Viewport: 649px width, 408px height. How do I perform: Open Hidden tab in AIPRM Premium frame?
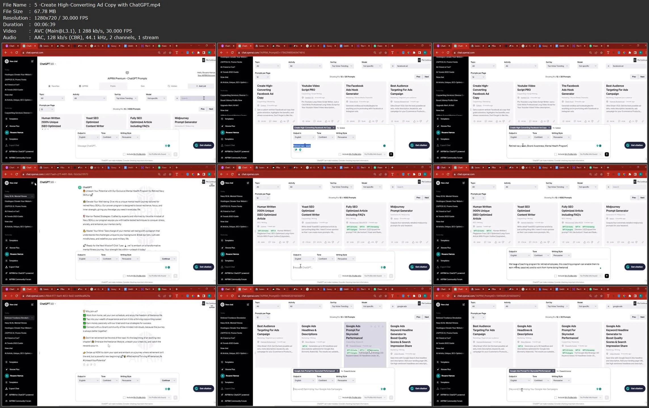[172, 86]
